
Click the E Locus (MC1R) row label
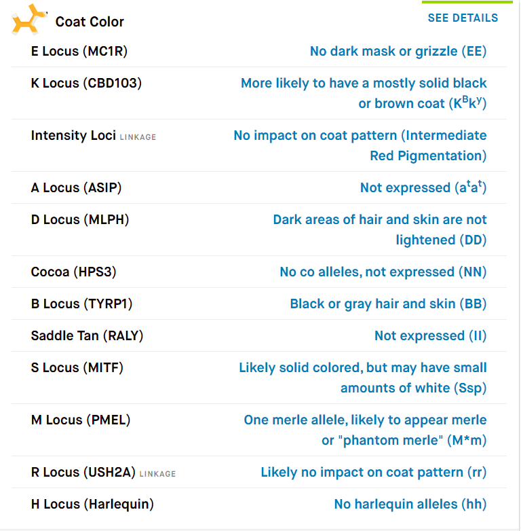pos(79,52)
